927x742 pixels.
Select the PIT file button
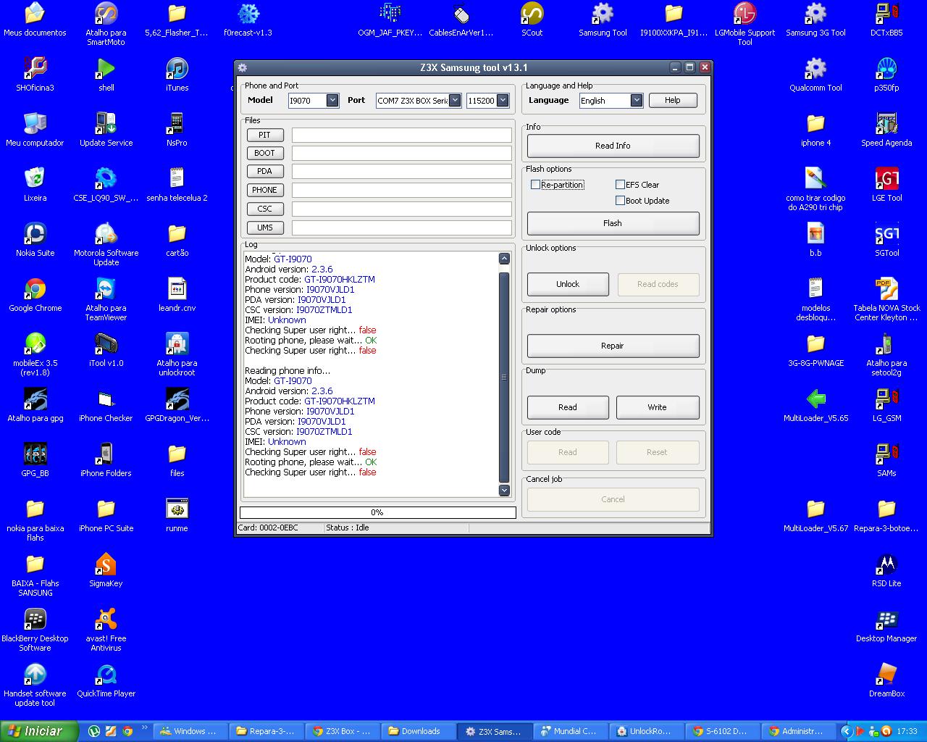(x=265, y=135)
